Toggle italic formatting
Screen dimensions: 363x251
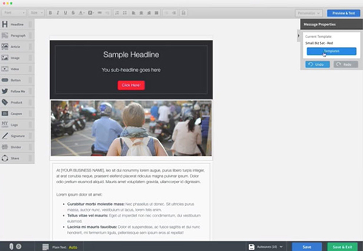pyautogui.click(x=58, y=13)
